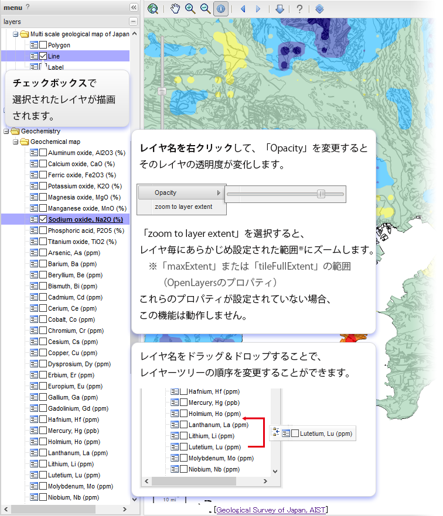Screen dimensions: 443x516
Task: Enable the Polygon layer checkbox
Action: click(x=43, y=45)
